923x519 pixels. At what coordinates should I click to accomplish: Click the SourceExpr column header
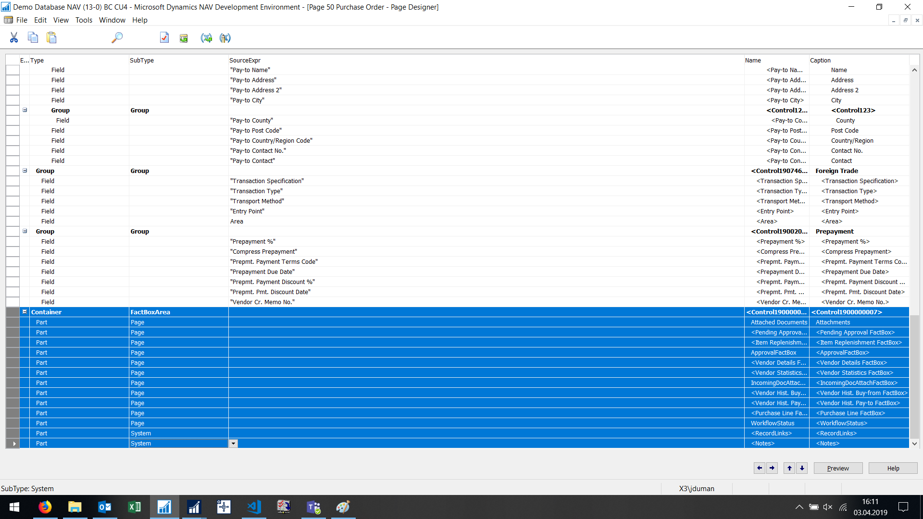point(486,60)
